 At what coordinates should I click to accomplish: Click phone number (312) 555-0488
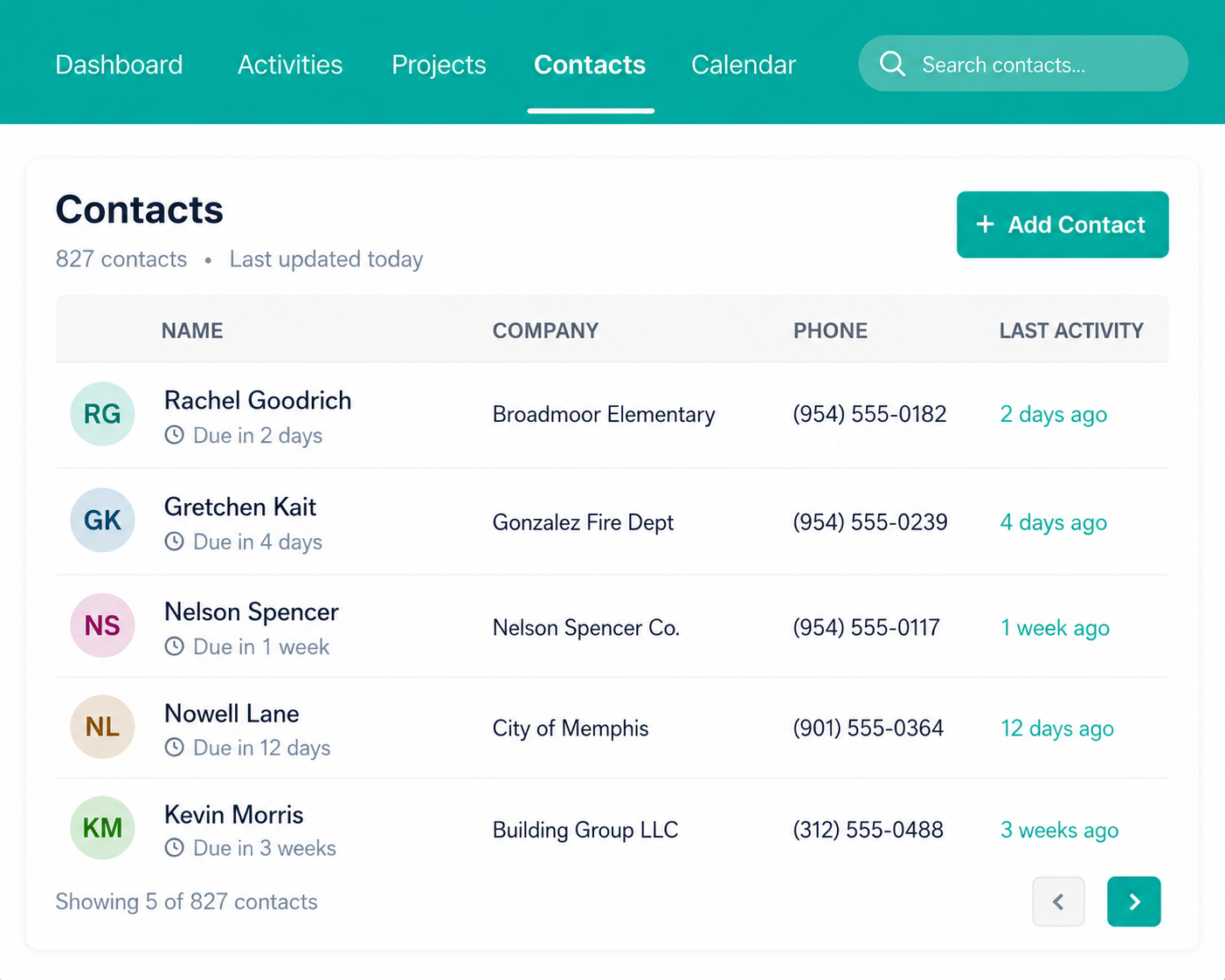point(868,830)
